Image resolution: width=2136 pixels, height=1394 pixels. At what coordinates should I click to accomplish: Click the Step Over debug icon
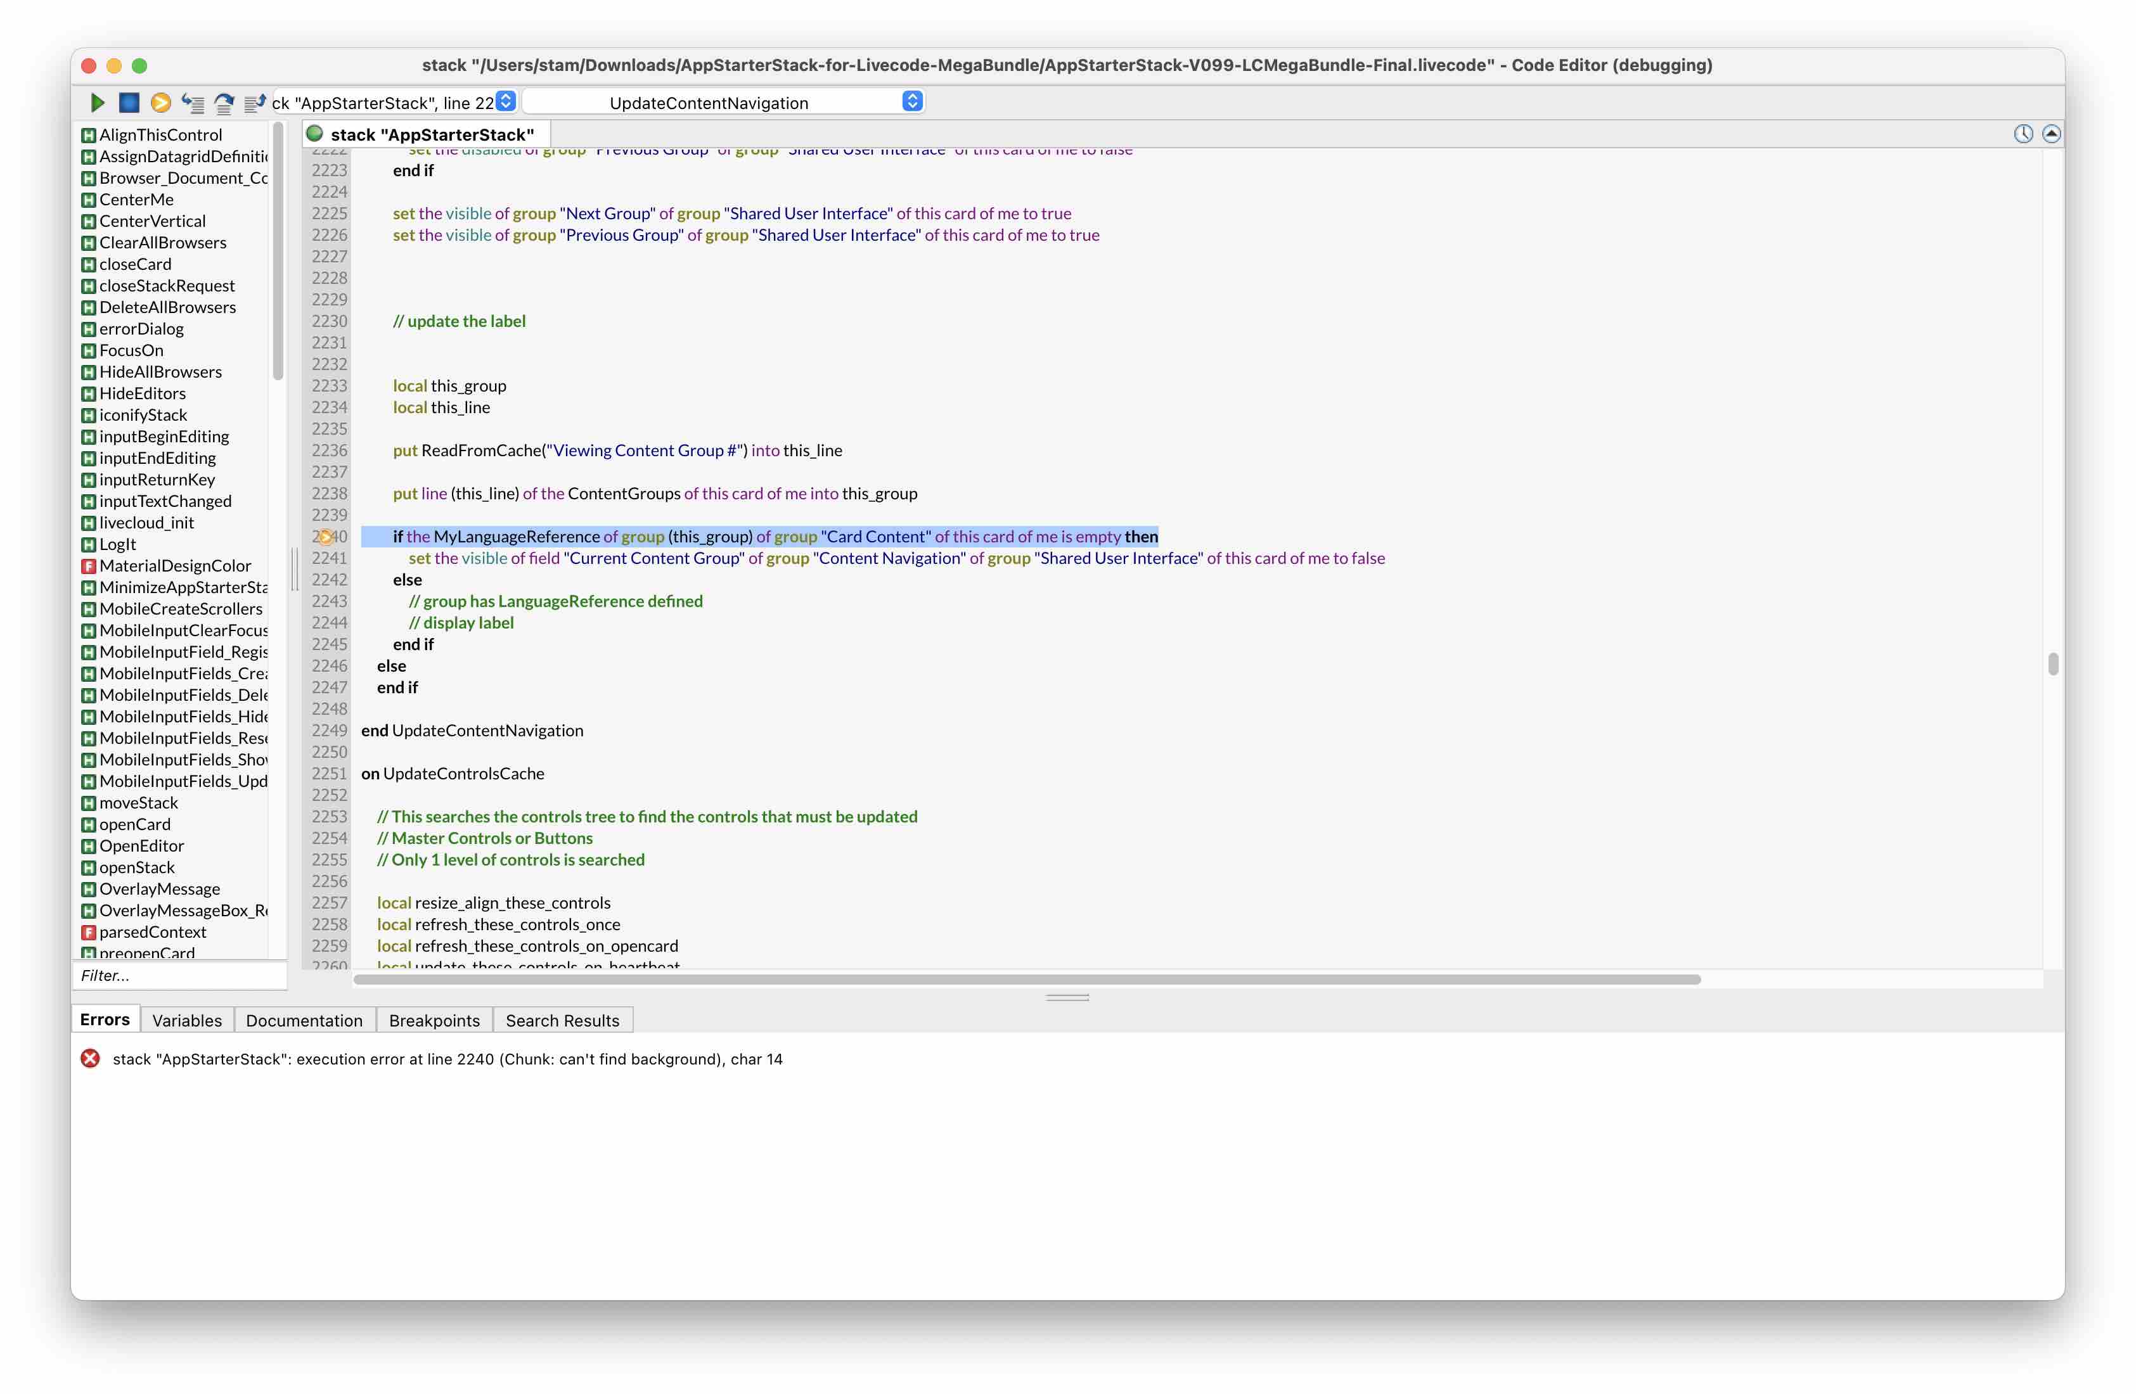[x=224, y=102]
